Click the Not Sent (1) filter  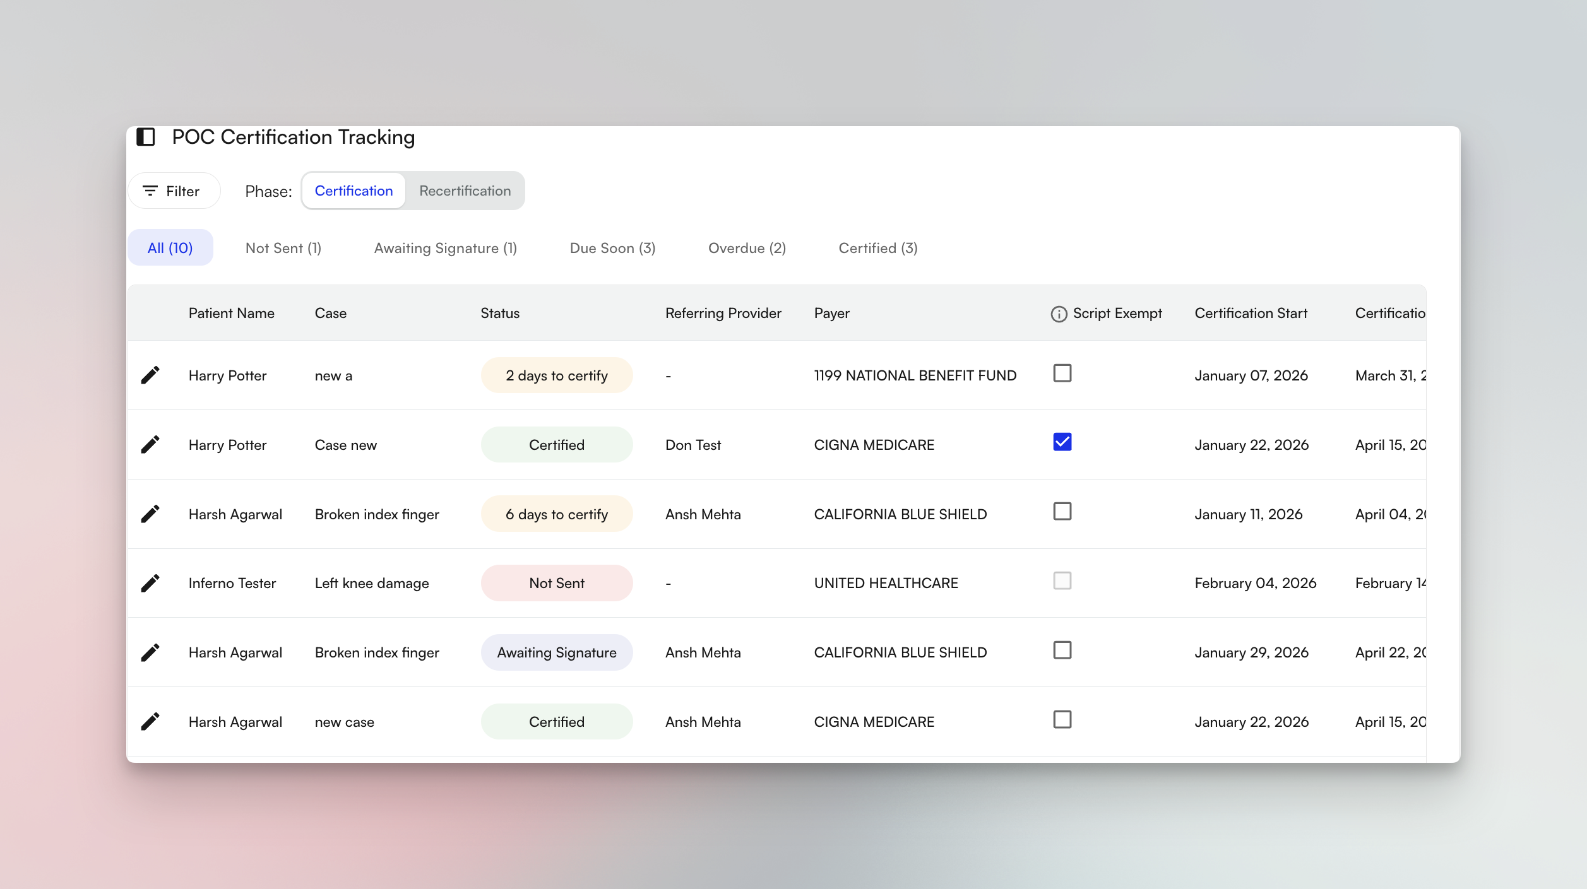coord(283,247)
